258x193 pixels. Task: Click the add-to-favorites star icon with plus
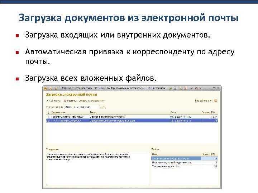click(x=170, y=88)
